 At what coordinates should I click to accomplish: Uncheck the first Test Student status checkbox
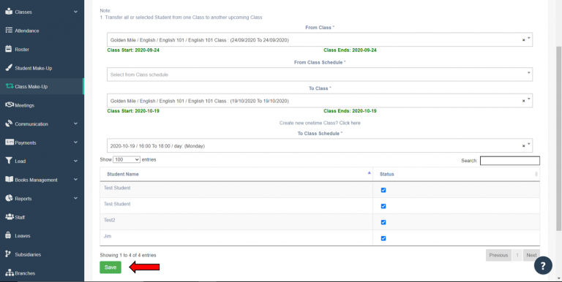click(383, 190)
